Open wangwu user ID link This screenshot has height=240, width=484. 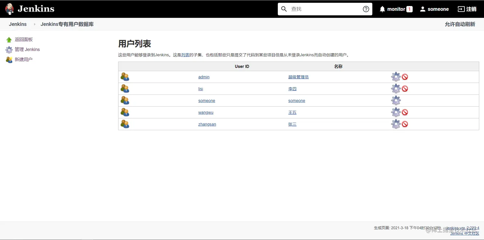click(206, 112)
